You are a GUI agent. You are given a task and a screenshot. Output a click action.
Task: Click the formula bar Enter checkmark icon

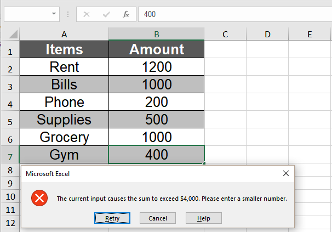(106, 14)
